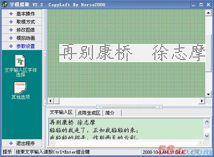The image size is (214, 157).
Task: Click the line 轻轻的我走了，正如我轻轻的来
Action: [x=94, y=130]
